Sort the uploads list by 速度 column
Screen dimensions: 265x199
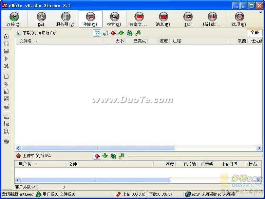165,164
